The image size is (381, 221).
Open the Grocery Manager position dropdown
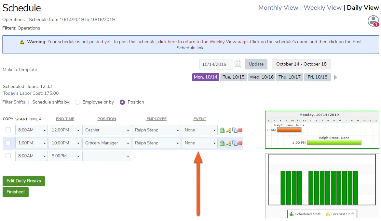pyautogui.click(x=107, y=143)
